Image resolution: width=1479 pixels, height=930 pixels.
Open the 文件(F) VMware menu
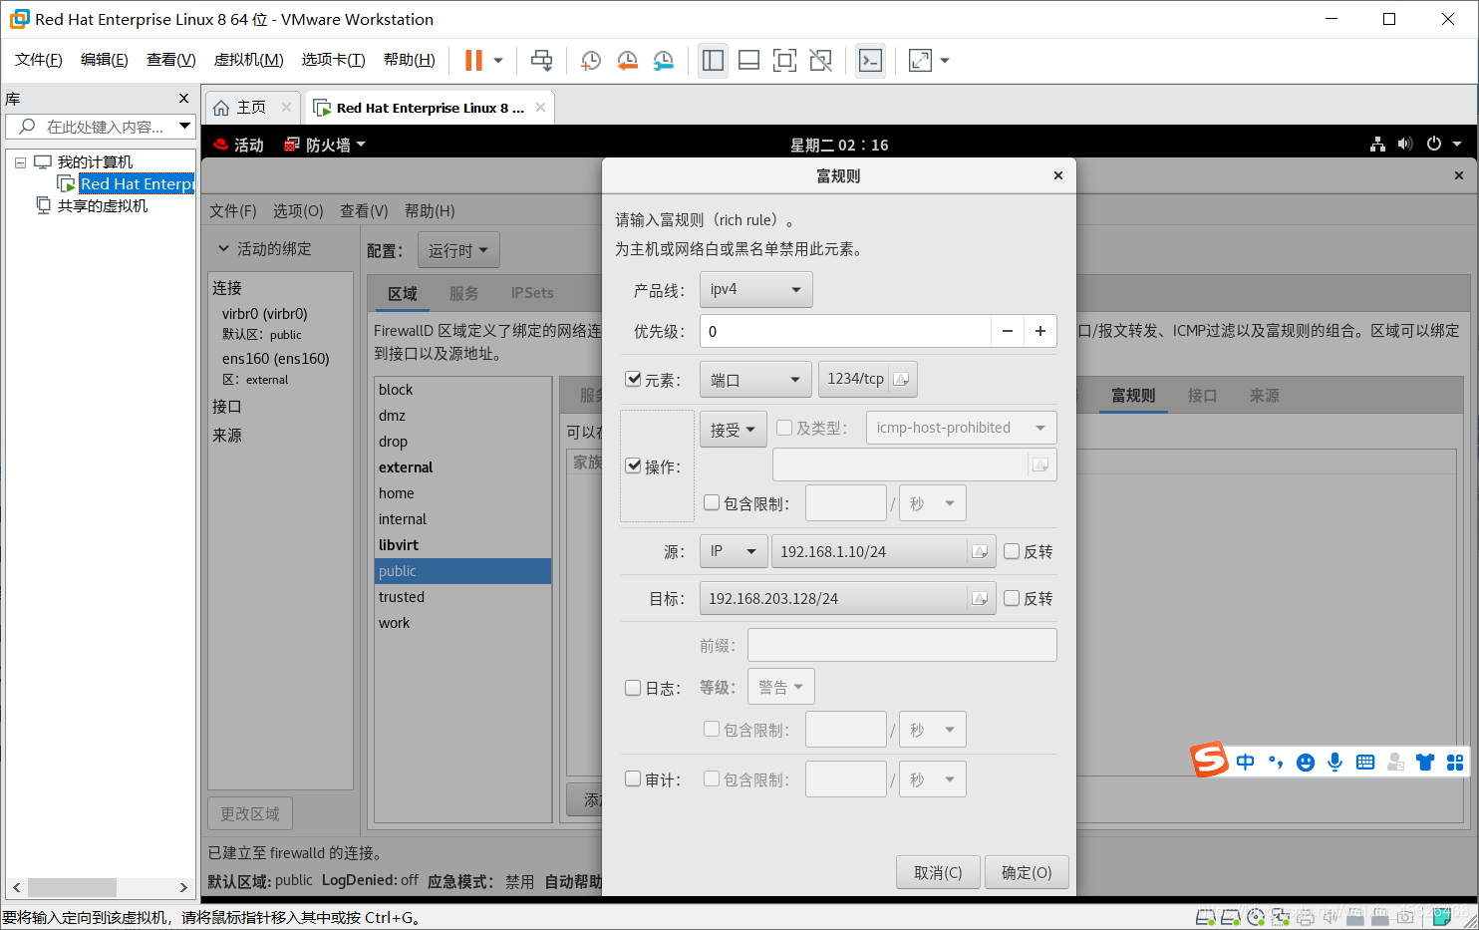coord(39,60)
